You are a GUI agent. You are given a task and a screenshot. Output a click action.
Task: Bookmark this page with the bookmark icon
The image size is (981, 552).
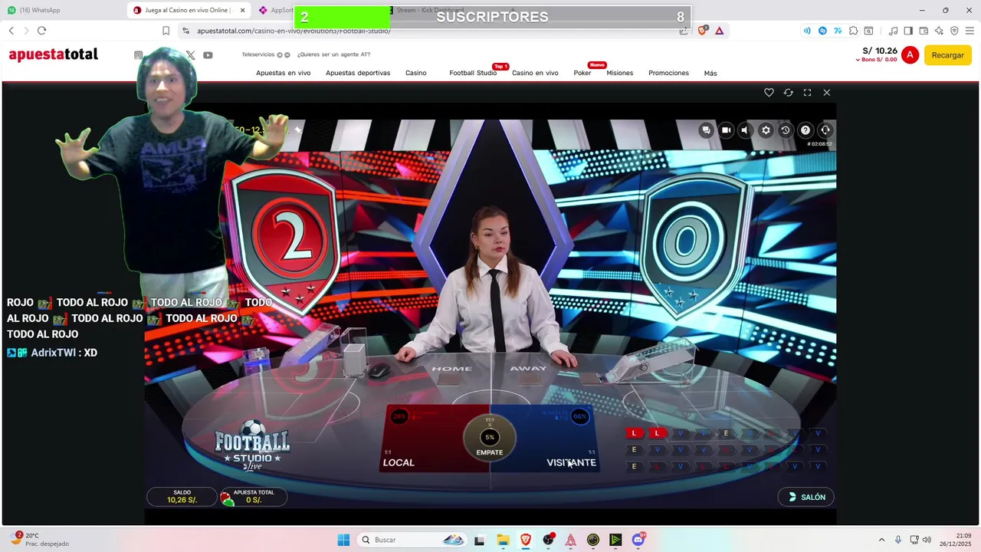coord(166,31)
